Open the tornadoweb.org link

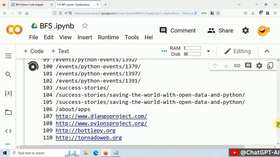(x=89, y=138)
